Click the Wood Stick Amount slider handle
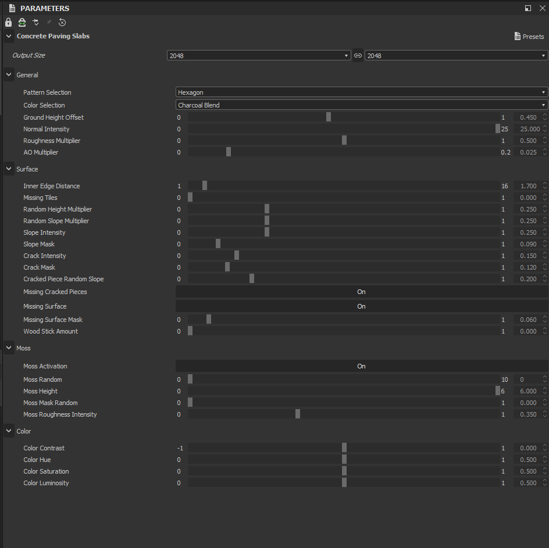This screenshot has width=549, height=548. [190, 331]
